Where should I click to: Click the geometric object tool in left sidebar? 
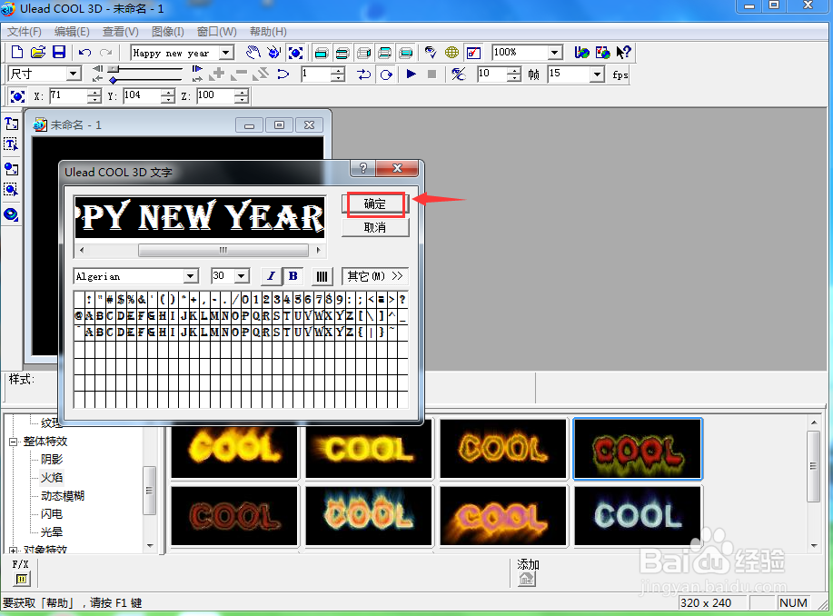tap(11, 214)
